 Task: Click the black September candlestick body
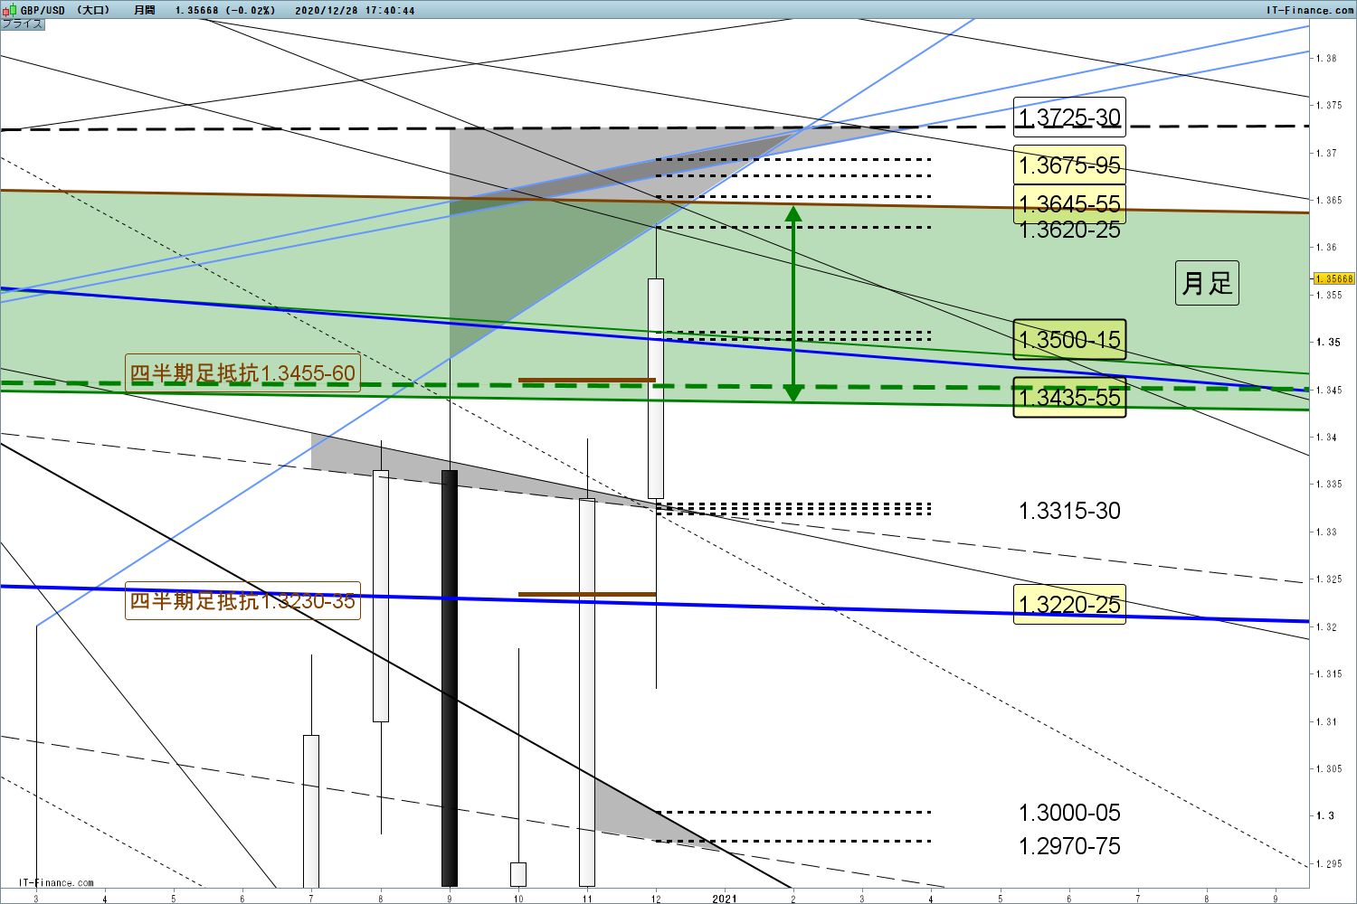[x=450, y=678]
